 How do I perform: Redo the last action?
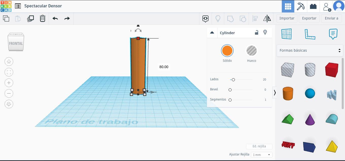(x=67, y=18)
